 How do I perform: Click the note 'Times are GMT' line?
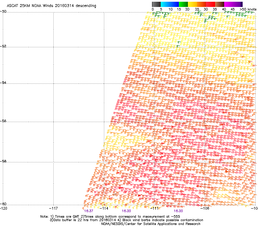[x=110, y=217]
